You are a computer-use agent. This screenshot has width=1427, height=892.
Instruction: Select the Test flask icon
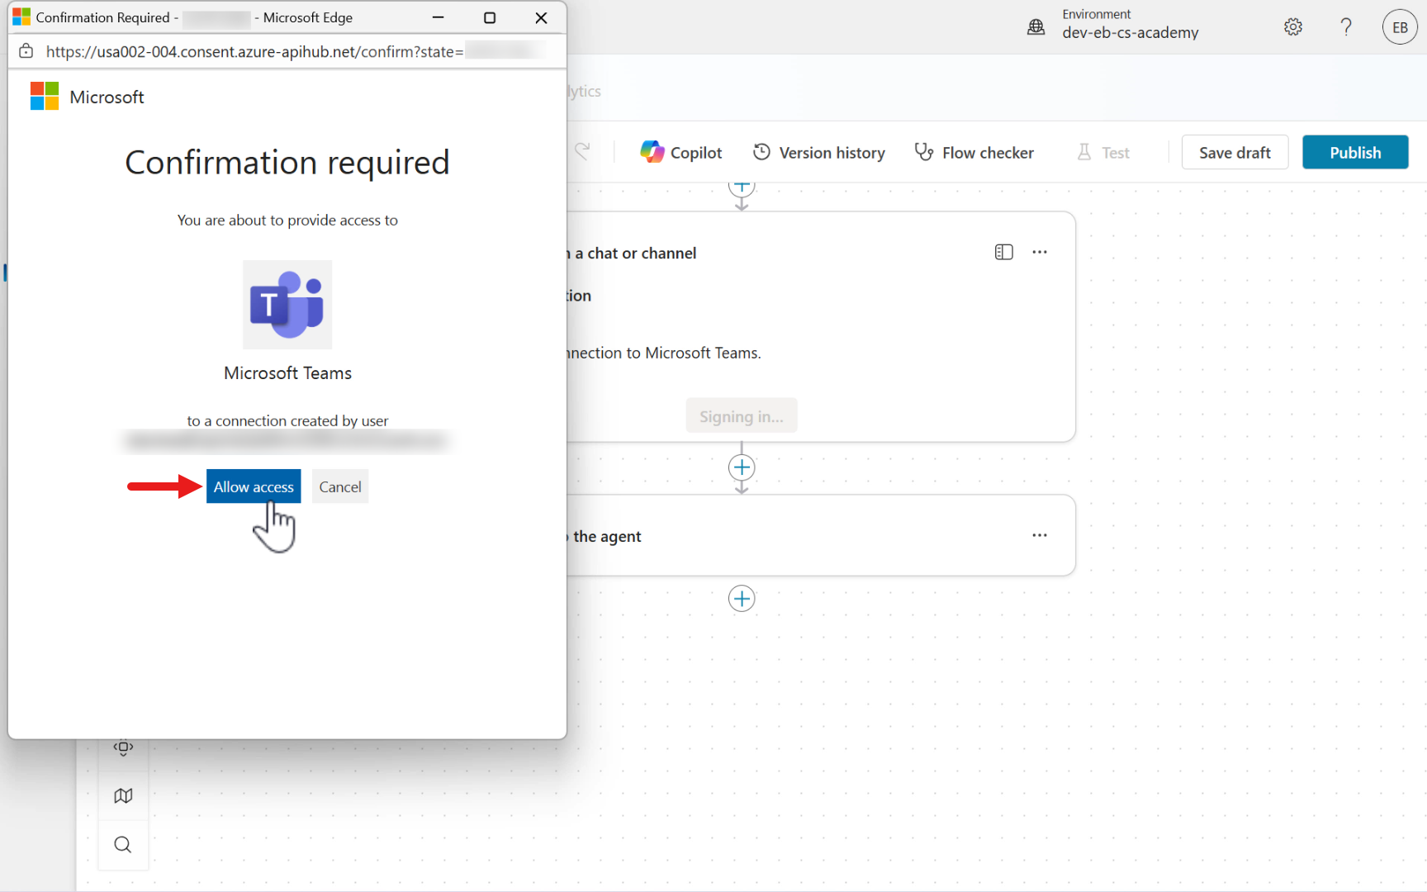[x=1083, y=152]
